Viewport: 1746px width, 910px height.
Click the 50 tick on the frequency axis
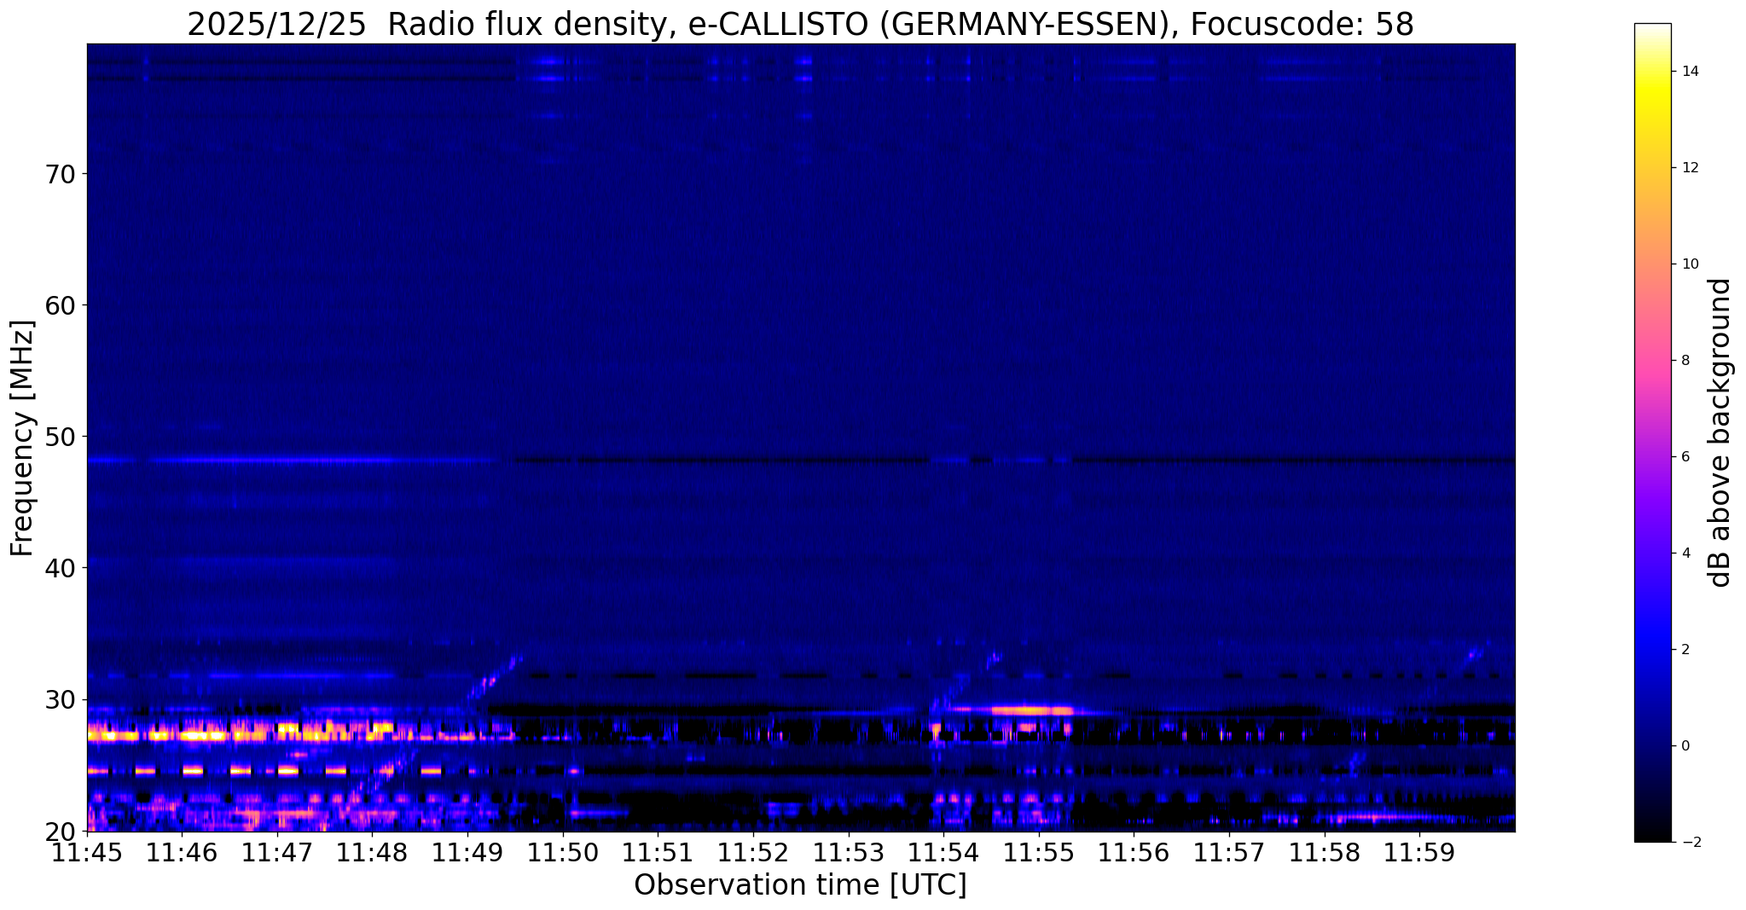(x=59, y=437)
